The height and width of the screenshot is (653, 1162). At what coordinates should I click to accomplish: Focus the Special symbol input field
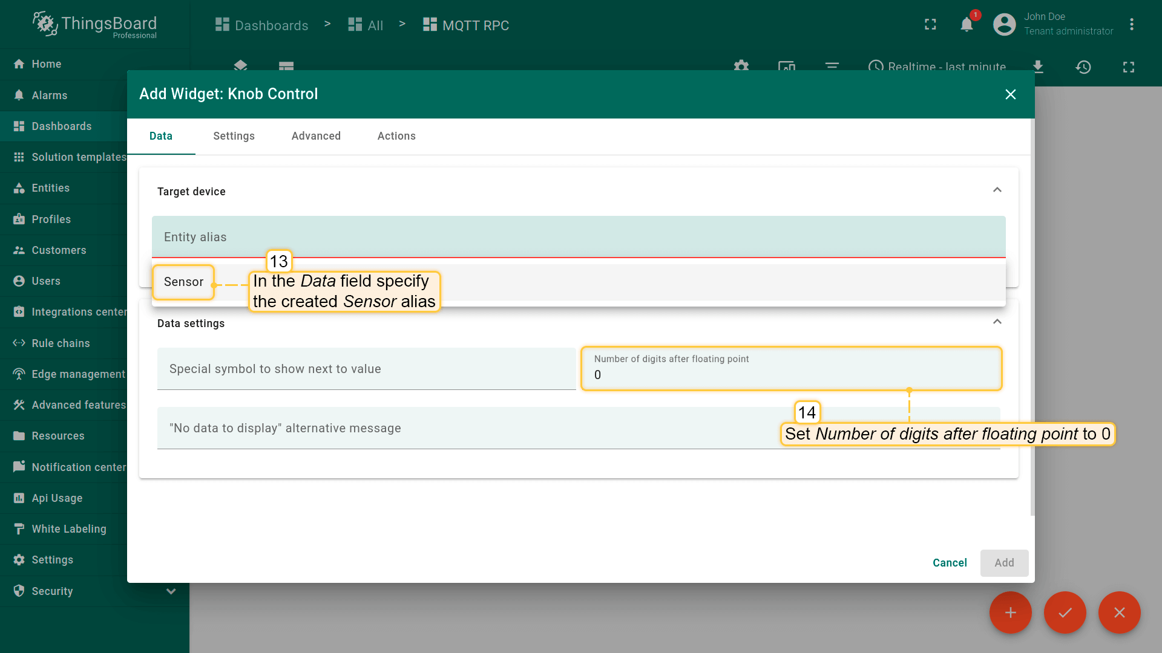(x=366, y=369)
